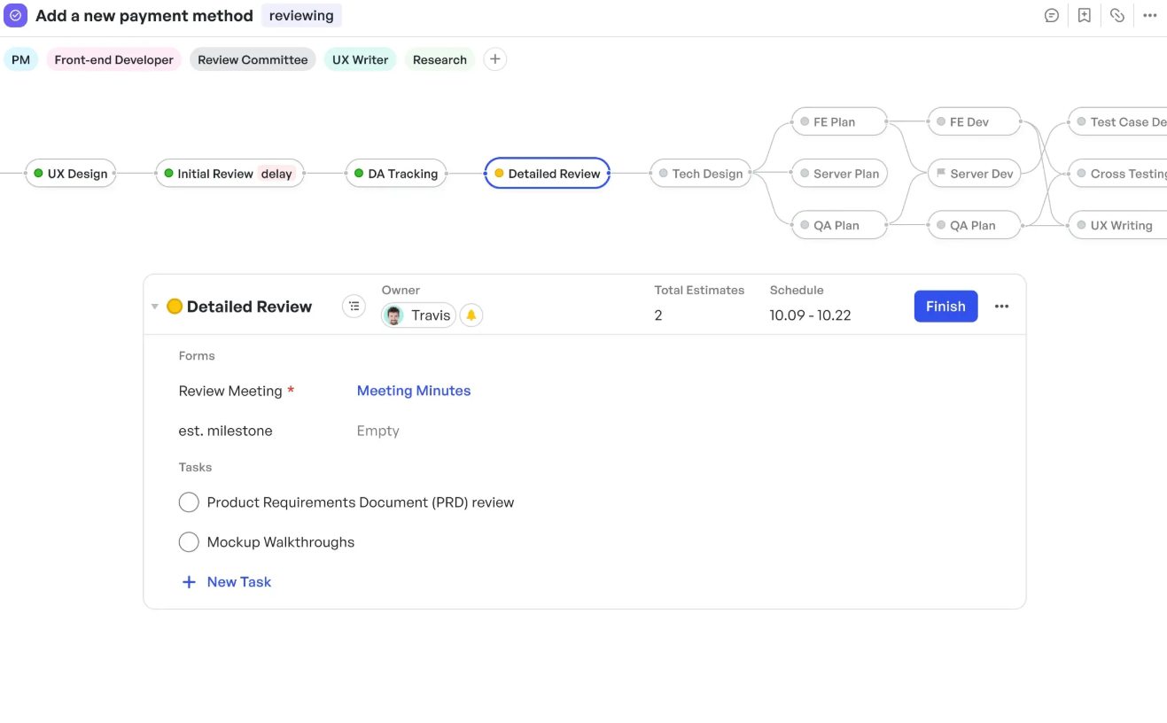The height and width of the screenshot is (723, 1167).
Task: Open the list icon next to Detailed Review
Action: pyautogui.click(x=354, y=307)
